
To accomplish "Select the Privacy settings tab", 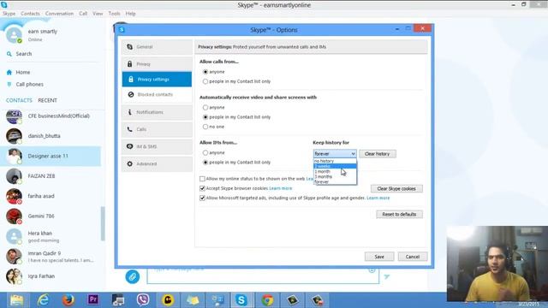I will pos(157,80).
